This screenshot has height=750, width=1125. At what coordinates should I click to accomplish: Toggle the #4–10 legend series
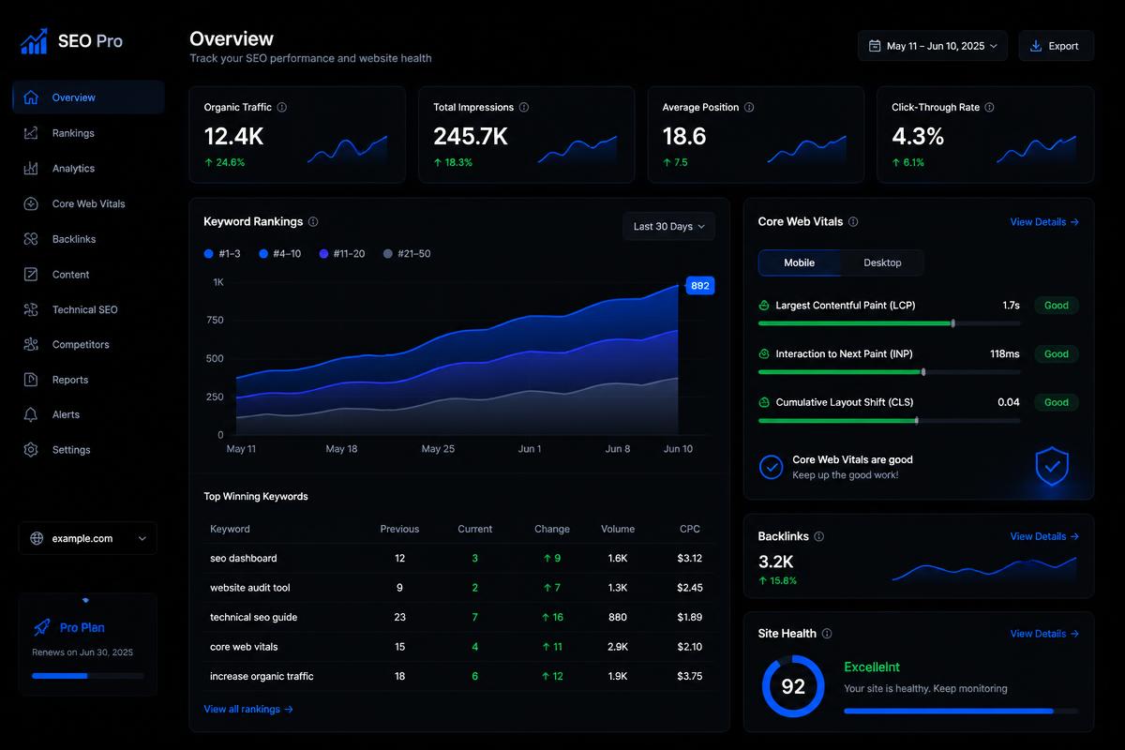[x=279, y=254]
